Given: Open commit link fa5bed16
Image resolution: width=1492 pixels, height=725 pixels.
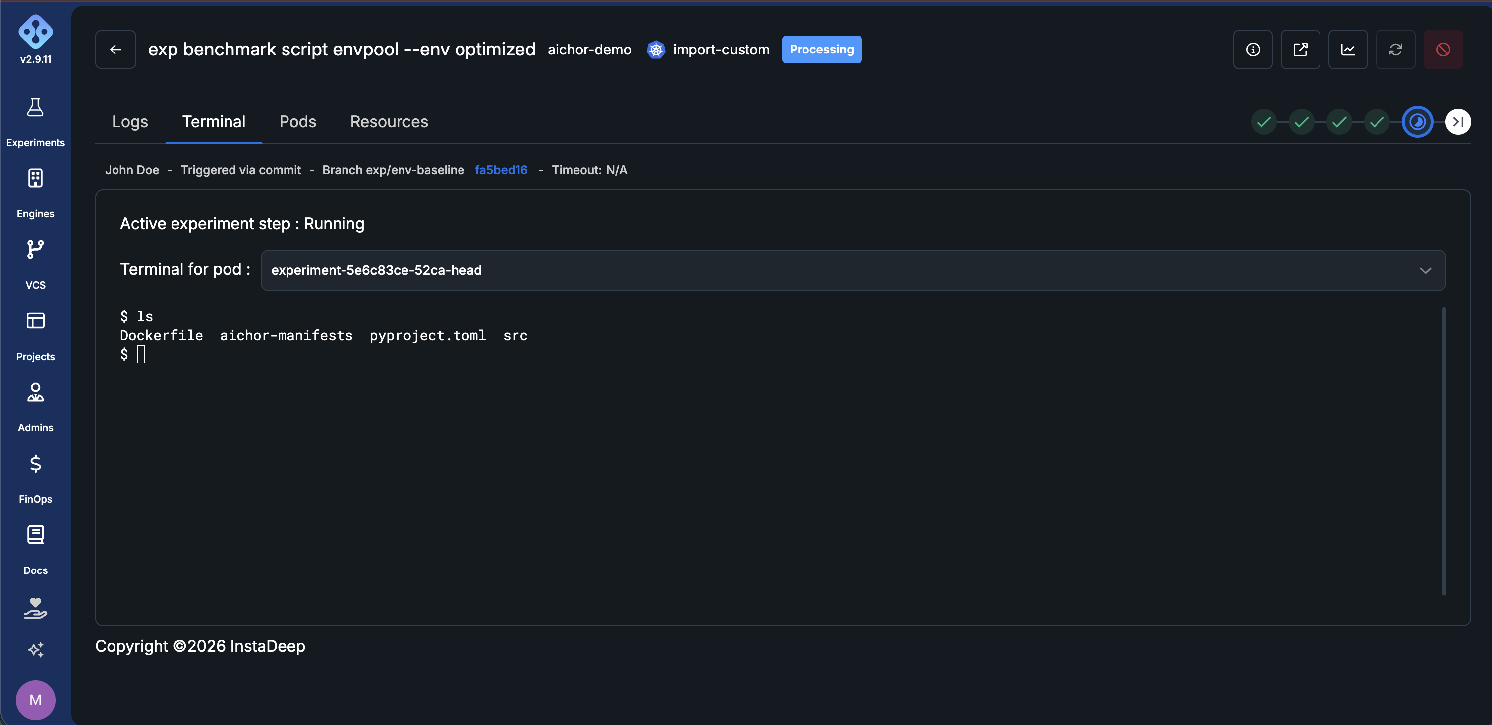Looking at the screenshot, I should [x=501, y=170].
